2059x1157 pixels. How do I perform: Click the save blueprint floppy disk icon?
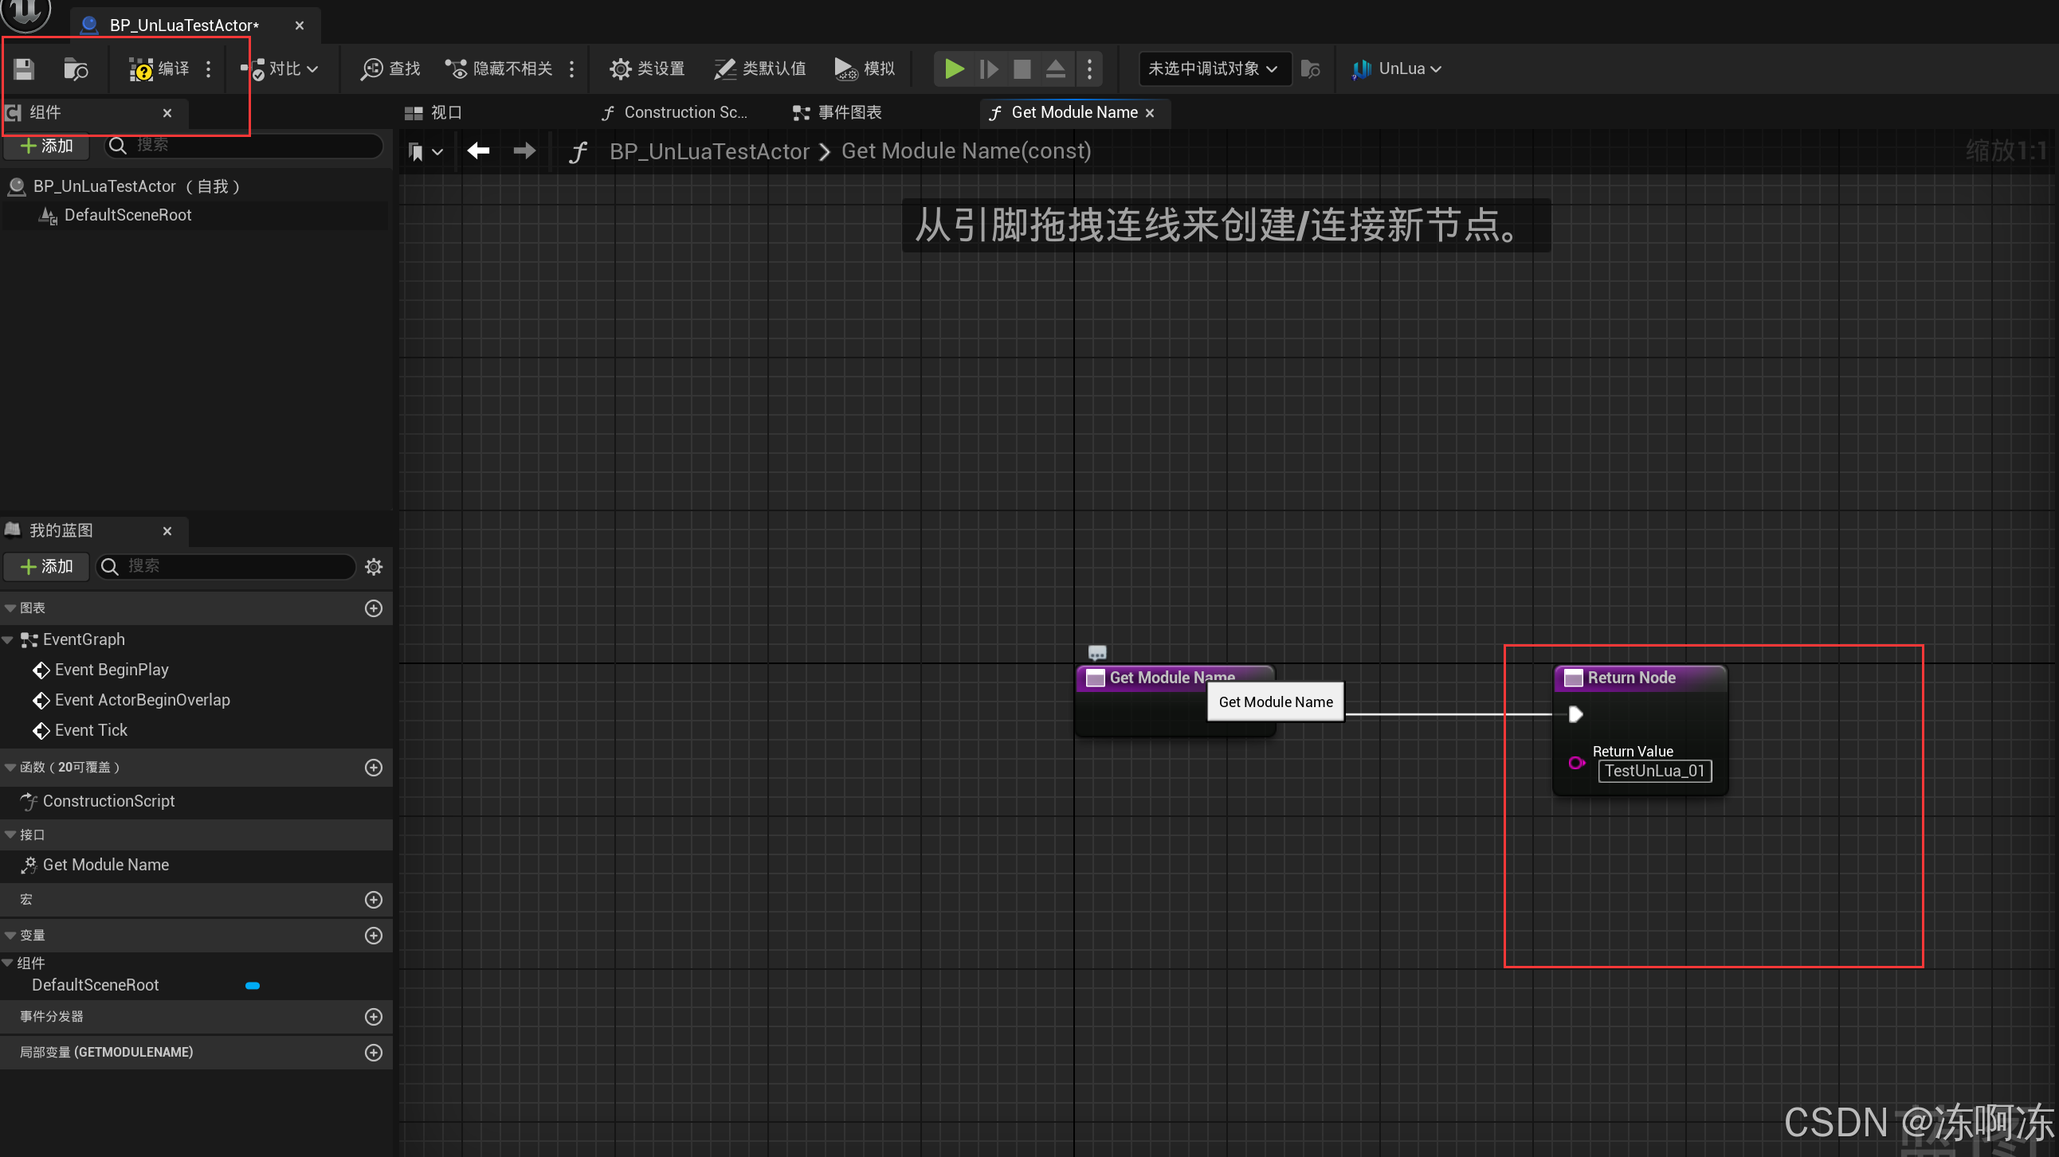[x=24, y=68]
